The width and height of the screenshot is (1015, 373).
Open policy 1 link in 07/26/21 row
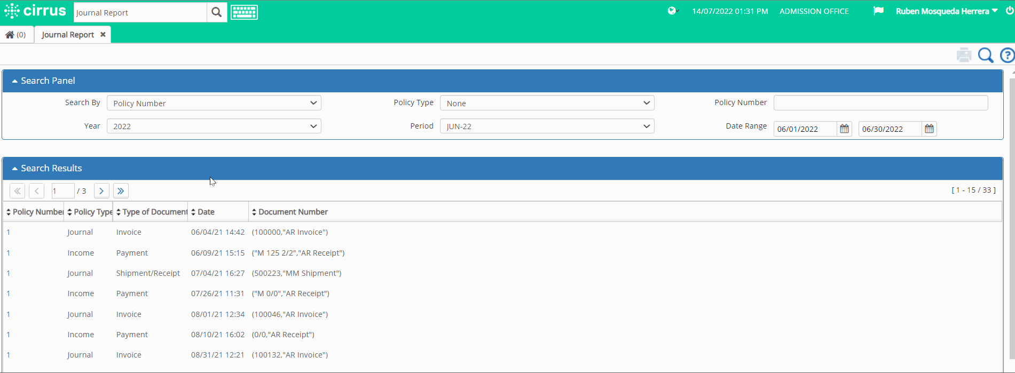(x=9, y=293)
